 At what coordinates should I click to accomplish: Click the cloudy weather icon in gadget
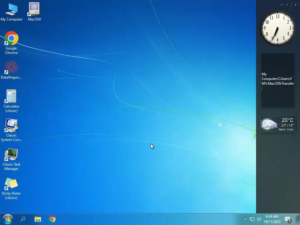270,124
